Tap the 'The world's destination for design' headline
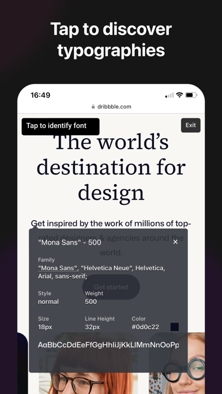Screen dimensions: 222x394 click(111, 168)
